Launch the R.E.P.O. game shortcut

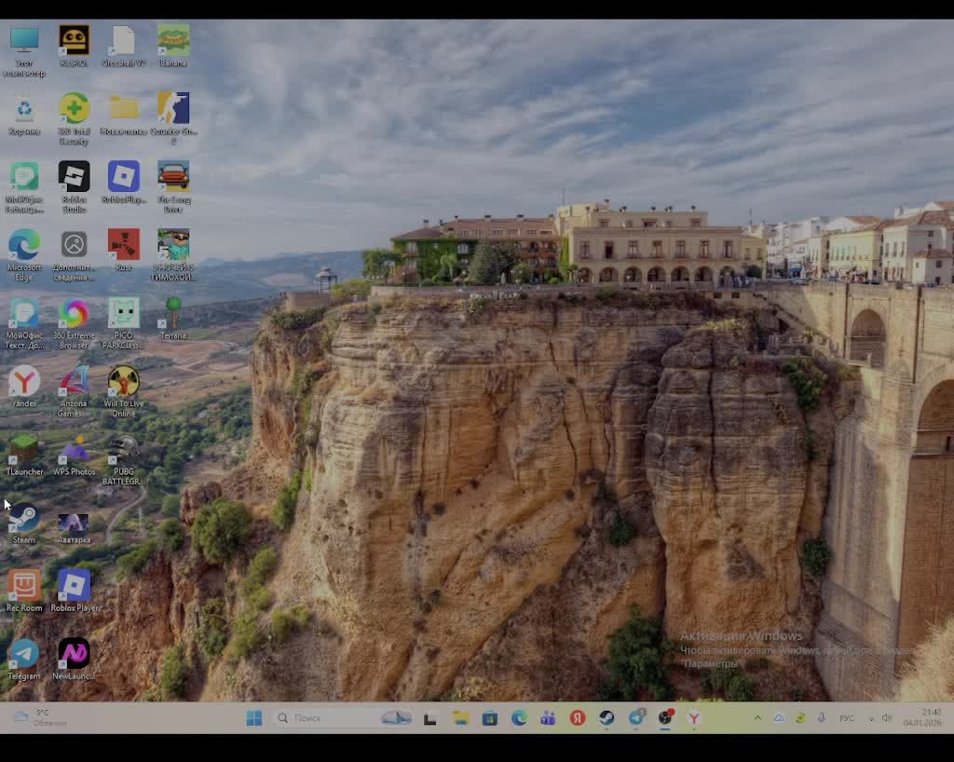click(74, 47)
